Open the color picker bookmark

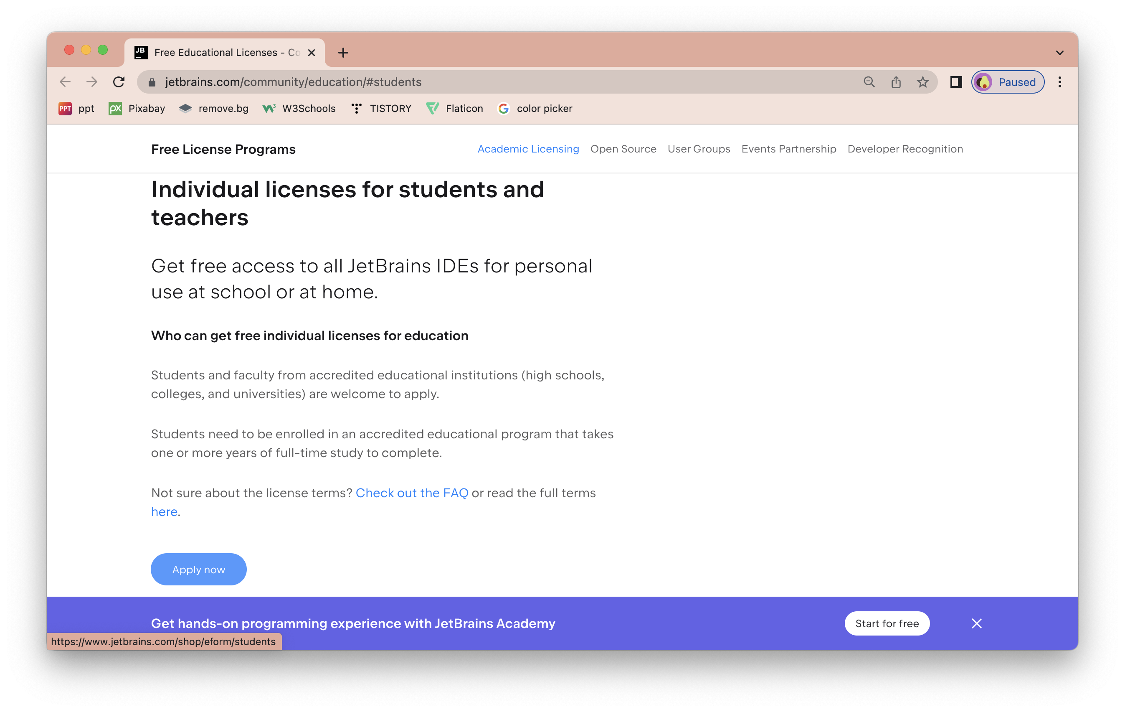click(535, 109)
